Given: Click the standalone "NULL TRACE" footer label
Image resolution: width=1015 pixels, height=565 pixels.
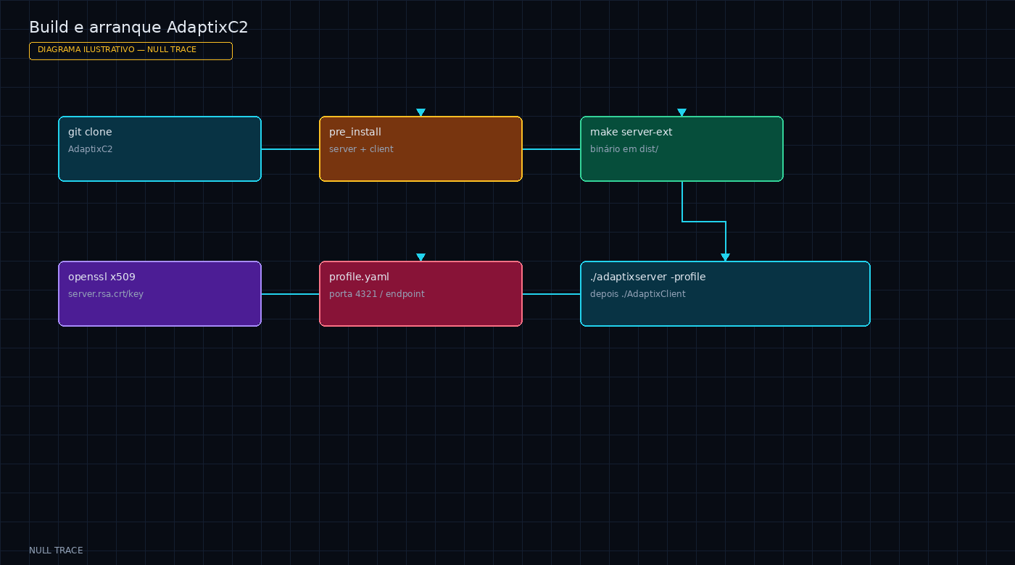Looking at the screenshot, I should point(56,551).
